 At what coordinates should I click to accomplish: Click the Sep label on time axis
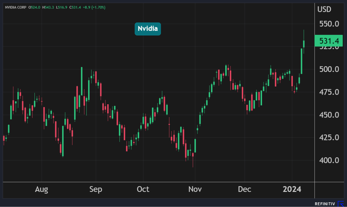96,189
